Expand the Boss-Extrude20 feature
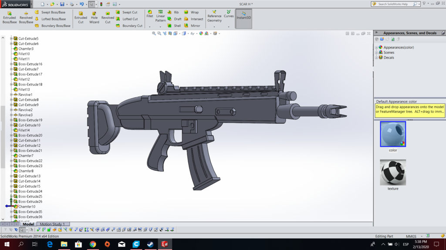The image size is (446, 250). coord(11,135)
